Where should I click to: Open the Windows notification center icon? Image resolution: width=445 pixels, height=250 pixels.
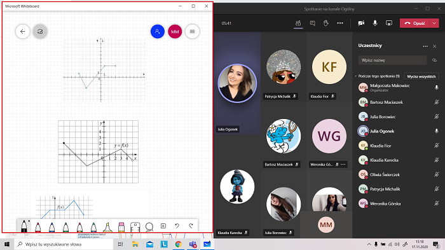436,244
